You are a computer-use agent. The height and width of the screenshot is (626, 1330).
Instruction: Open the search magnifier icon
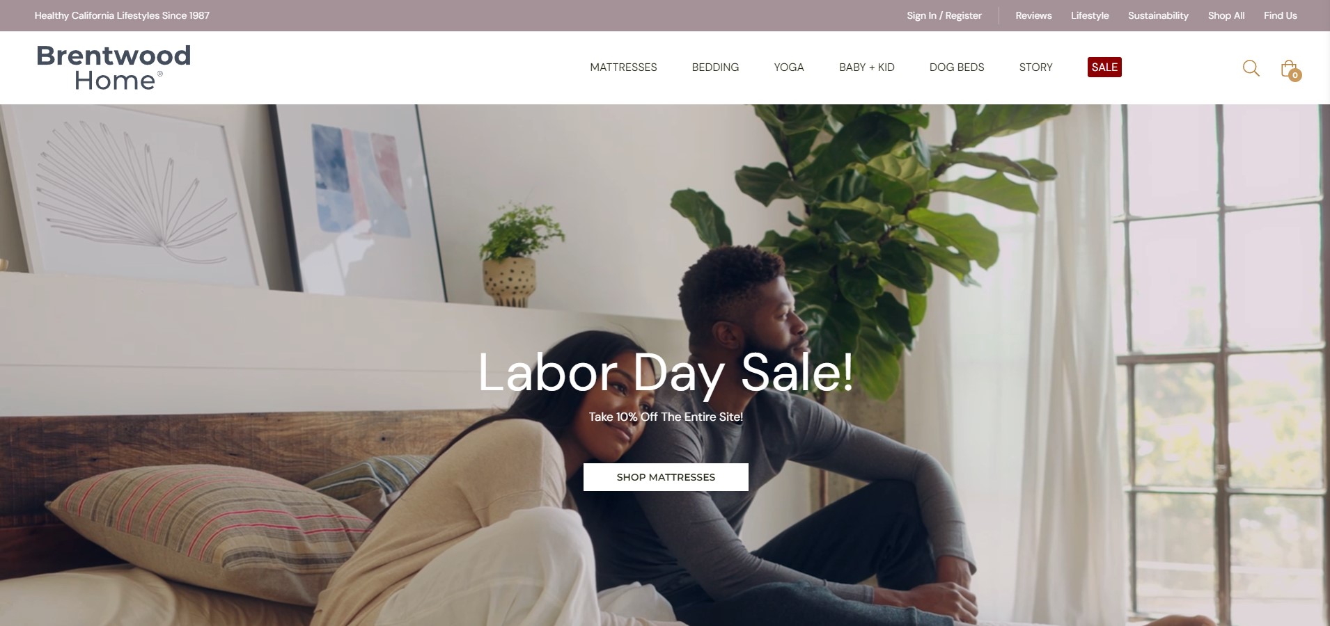(1251, 67)
